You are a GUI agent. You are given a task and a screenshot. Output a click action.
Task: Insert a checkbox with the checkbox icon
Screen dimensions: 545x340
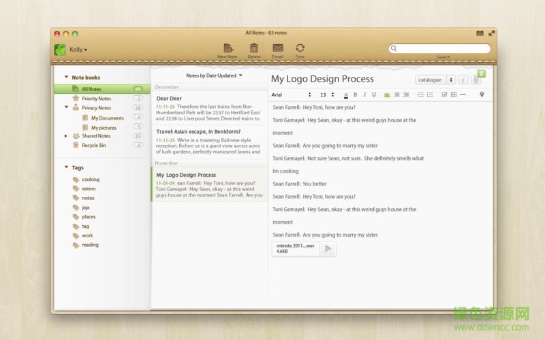(x=444, y=95)
